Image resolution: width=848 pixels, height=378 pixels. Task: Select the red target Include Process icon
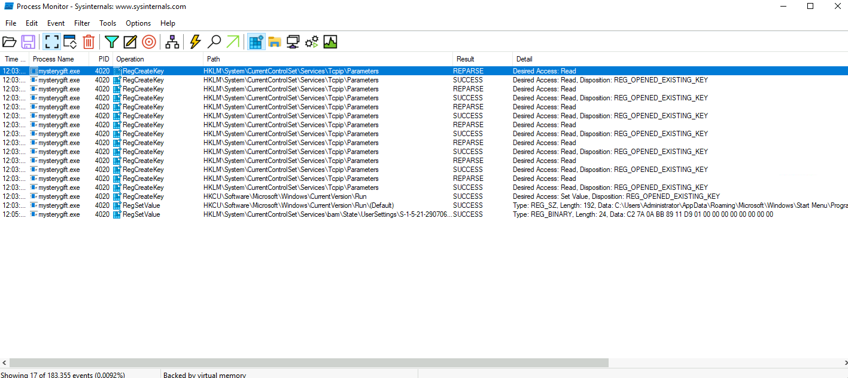pos(149,42)
